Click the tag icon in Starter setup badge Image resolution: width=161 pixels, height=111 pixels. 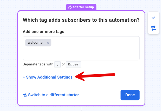click(70, 7)
